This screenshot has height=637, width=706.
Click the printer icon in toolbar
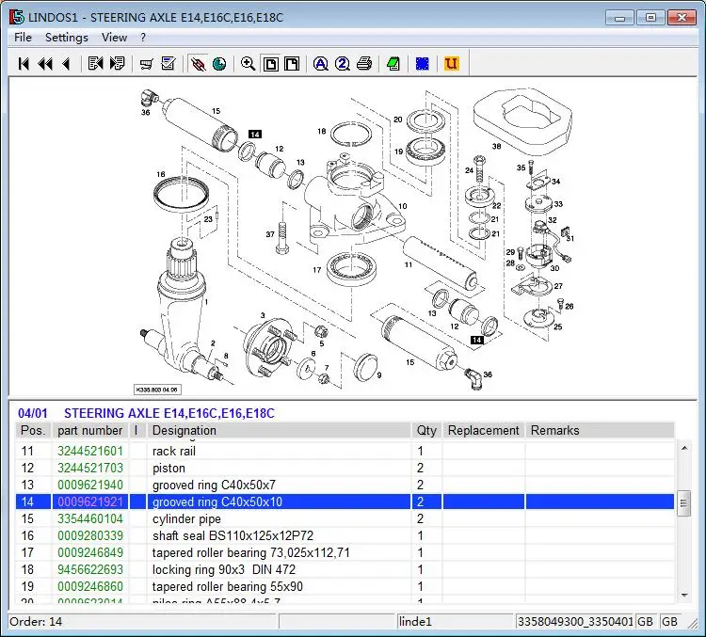363,64
